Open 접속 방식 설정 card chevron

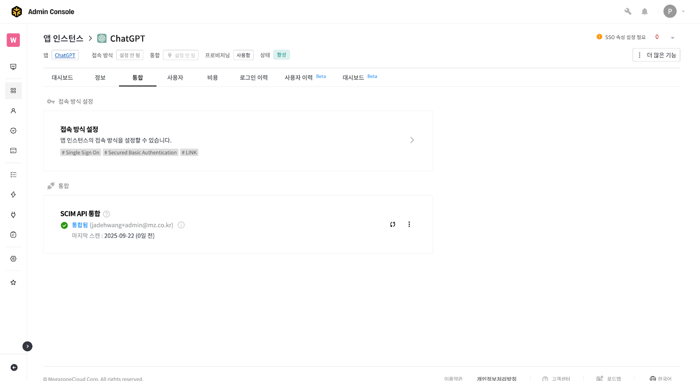[412, 140]
